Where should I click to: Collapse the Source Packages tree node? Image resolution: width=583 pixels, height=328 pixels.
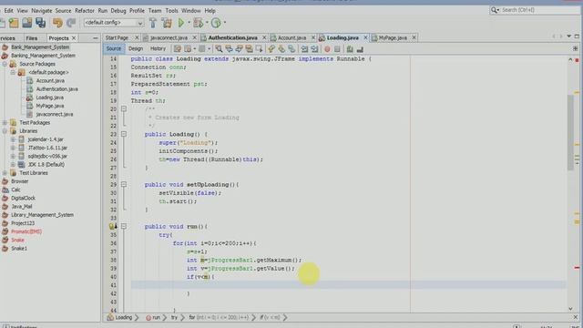point(5,64)
